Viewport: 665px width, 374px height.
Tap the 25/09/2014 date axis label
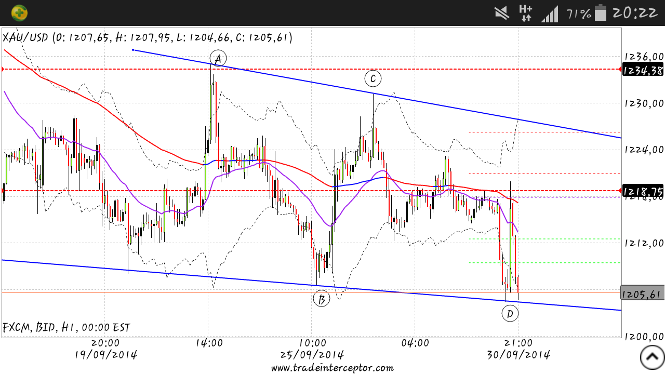(x=312, y=355)
